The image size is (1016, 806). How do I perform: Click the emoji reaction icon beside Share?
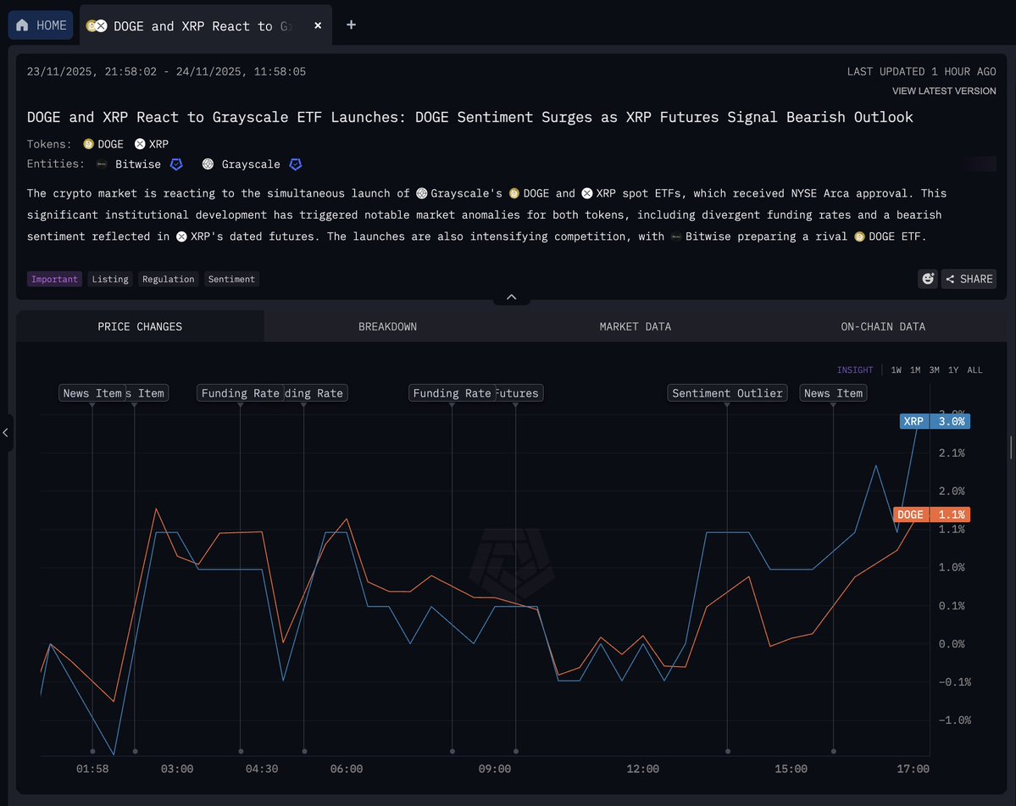pos(928,279)
